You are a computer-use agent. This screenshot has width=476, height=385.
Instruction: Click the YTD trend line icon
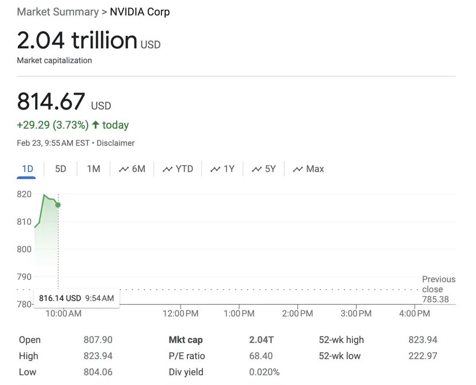pos(168,169)
